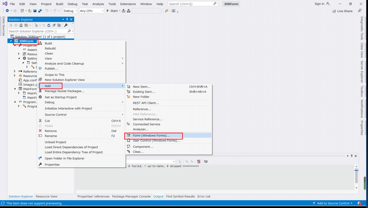
Task: Click the Refresh icon in Solution Explorer
Action: [x=49, y=25]
